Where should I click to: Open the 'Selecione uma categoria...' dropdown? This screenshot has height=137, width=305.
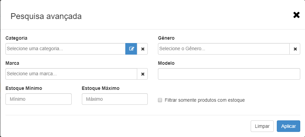pyautogui.click(x=65, y=49)
